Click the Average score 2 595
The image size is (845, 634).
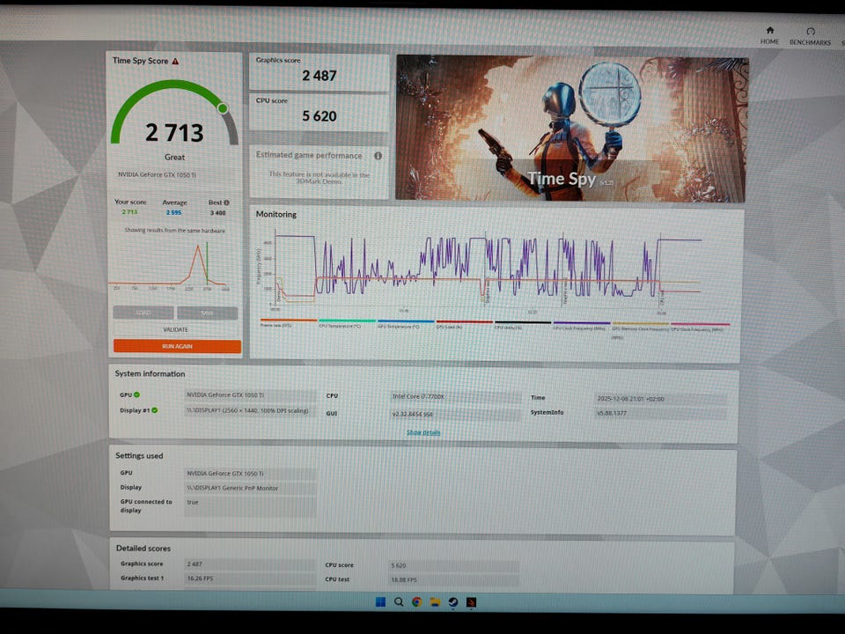pyautogui.click(x=173, y=213)
